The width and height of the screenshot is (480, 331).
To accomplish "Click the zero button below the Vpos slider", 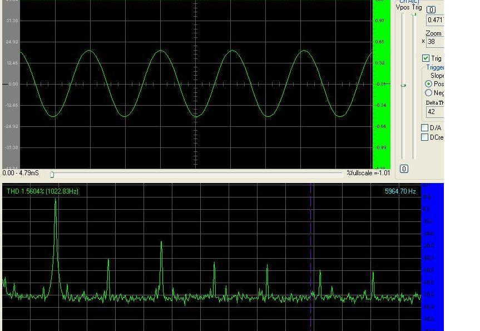I will tap(404, 169).
